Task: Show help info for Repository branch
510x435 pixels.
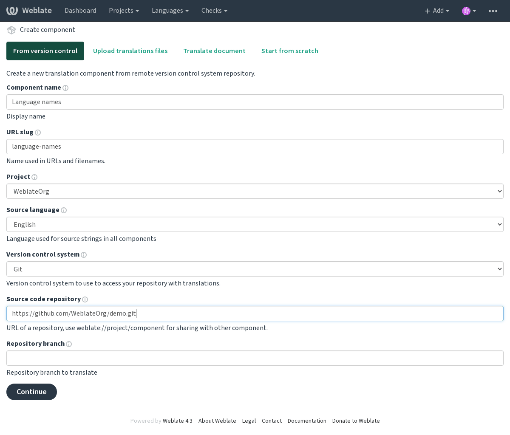Action: [69, 344]
